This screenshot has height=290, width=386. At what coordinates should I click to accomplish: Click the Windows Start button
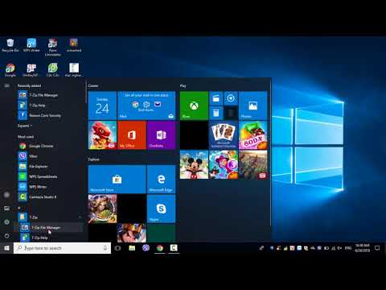click(x=6, y=248)
